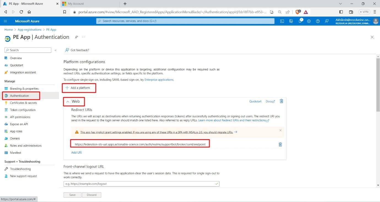Screen dimensions: 380x202
Task: Go to App registrations breadcrumb
Action: (29, 30)
